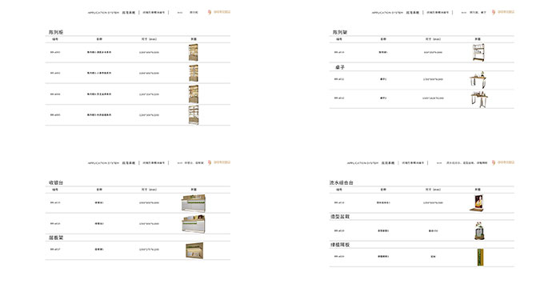Select the 收银台 section heading
Viewport: 560px width, 296px height.
pyautogui.click(x=56, y=182)
